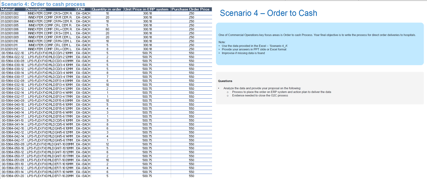Viewport: 427px width, 179px height.
Task: Select the last row material 00-5964-051-20
Action: (x=12, y=176)
